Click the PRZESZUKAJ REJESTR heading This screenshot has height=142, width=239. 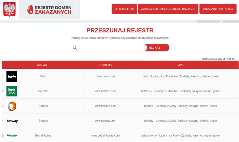pos(120,30)
